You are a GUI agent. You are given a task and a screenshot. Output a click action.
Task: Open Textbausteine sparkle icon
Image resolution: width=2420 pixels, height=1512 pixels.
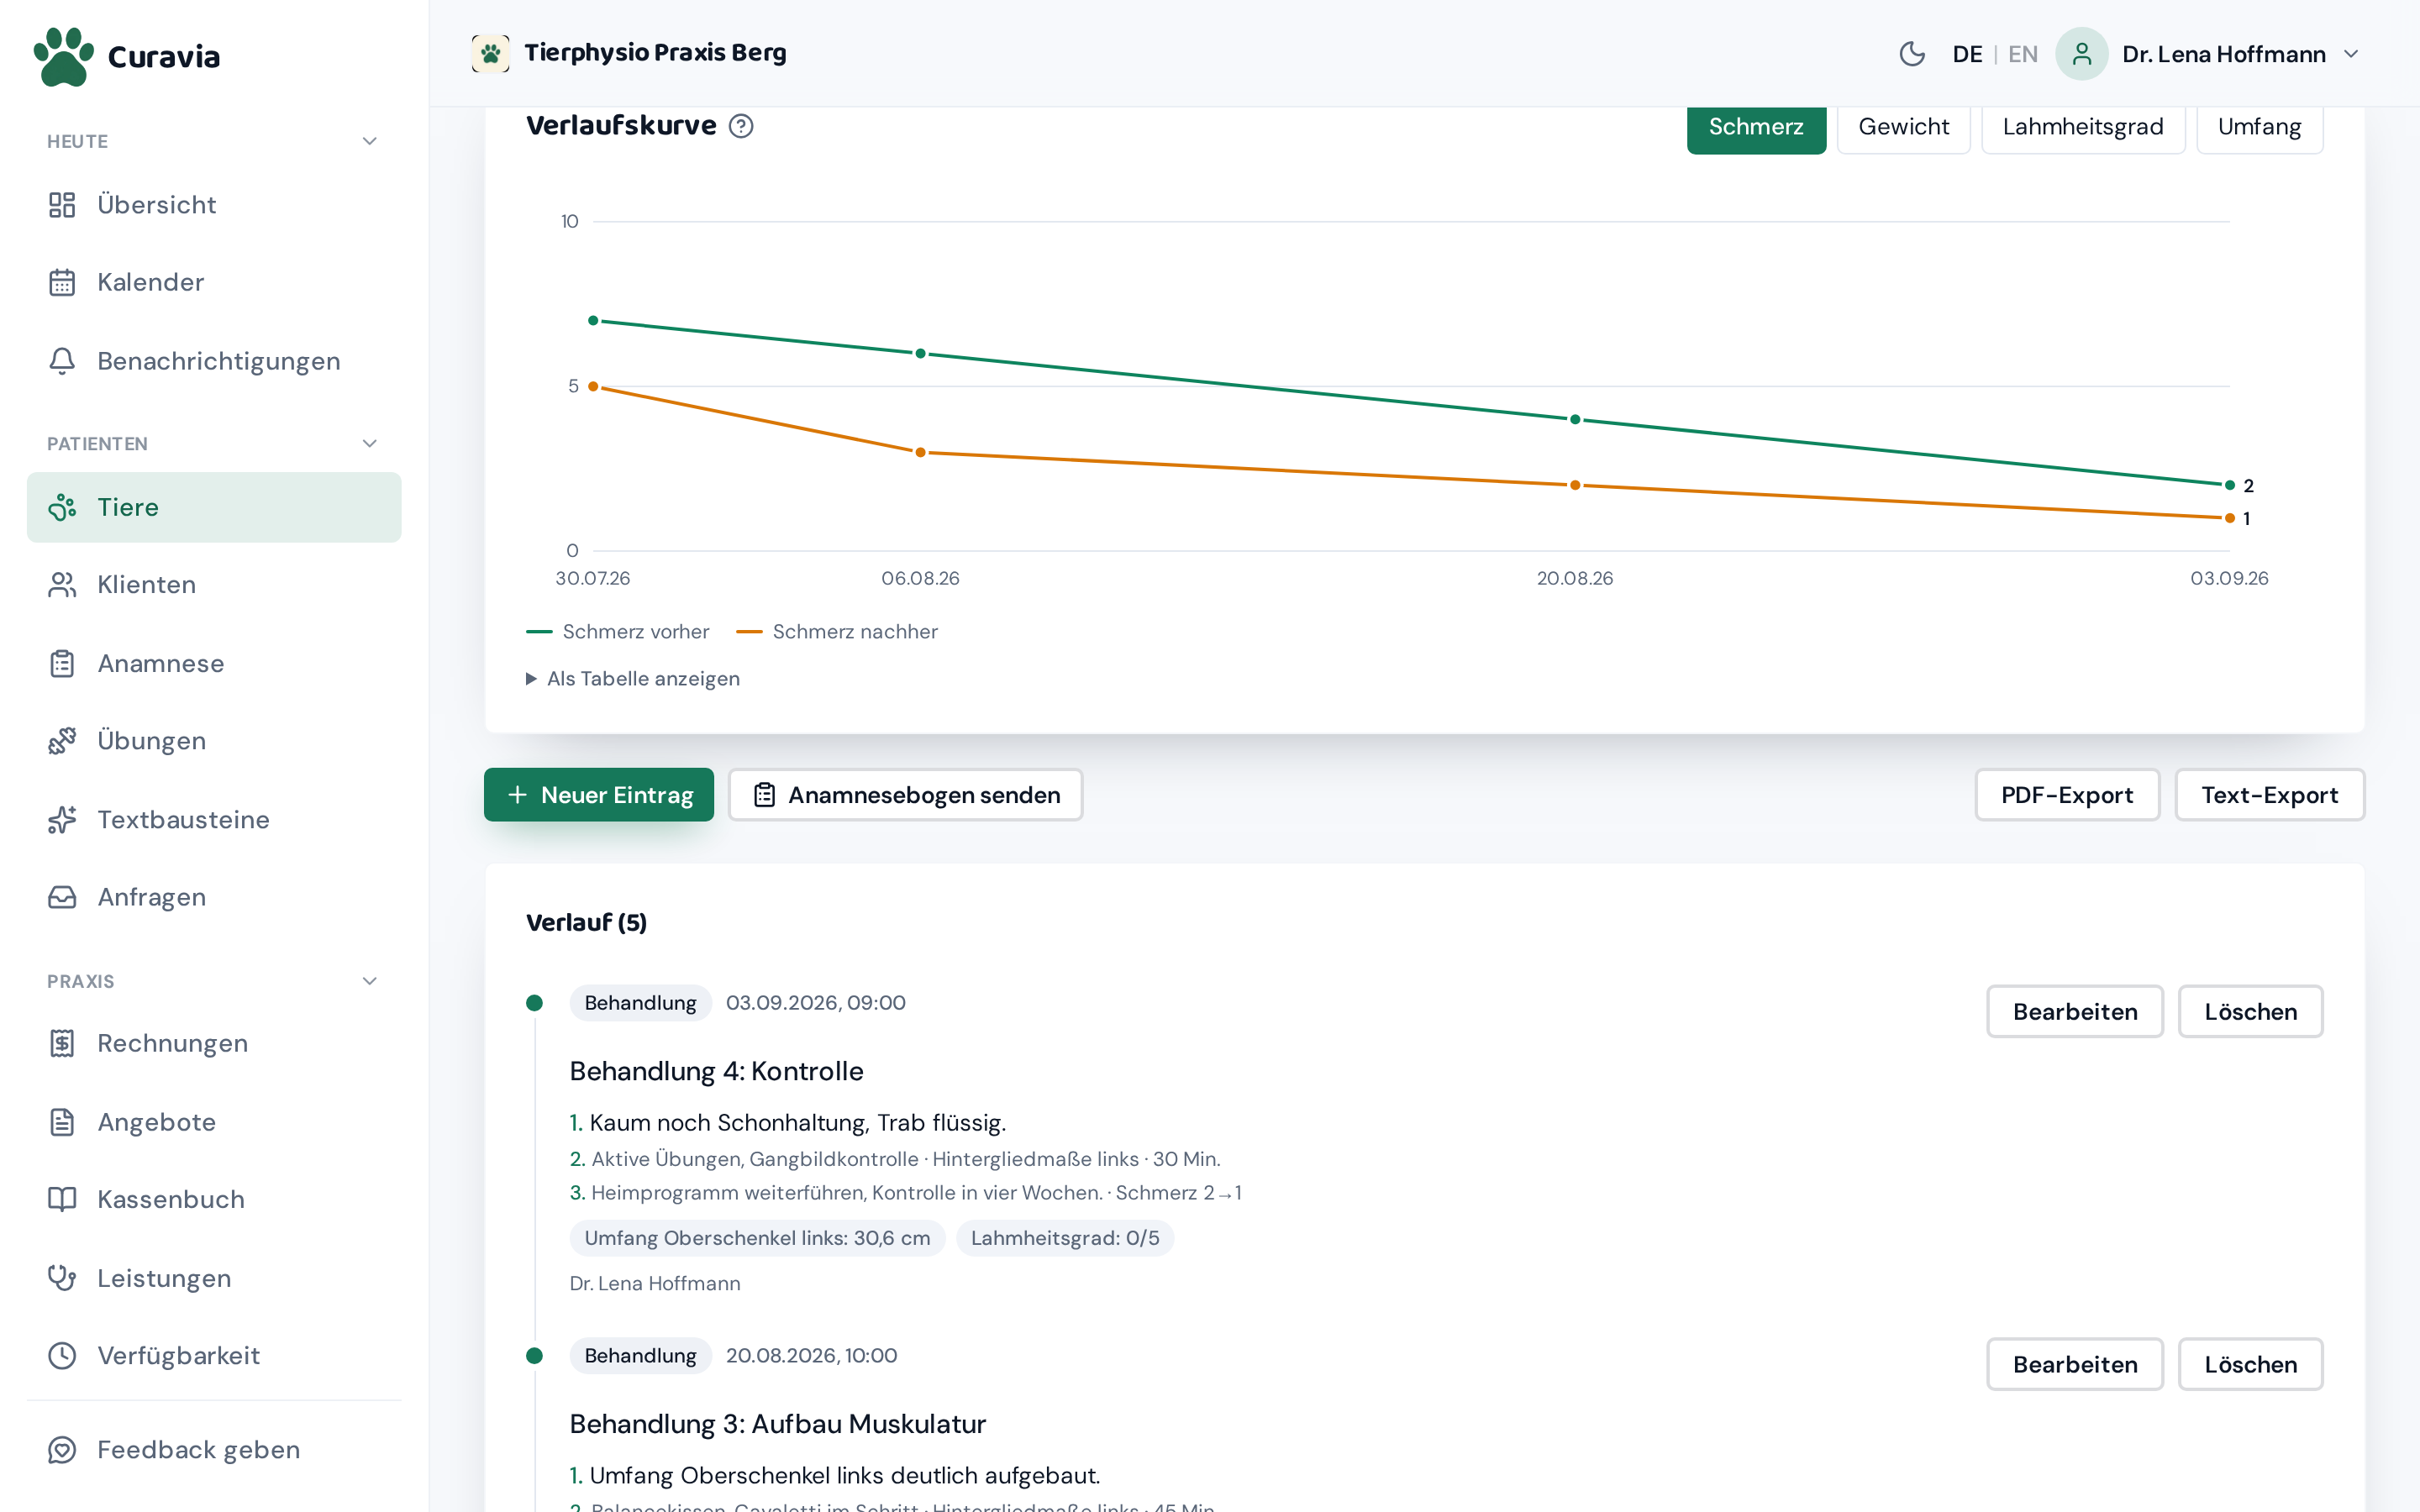[x=62, y=820]
